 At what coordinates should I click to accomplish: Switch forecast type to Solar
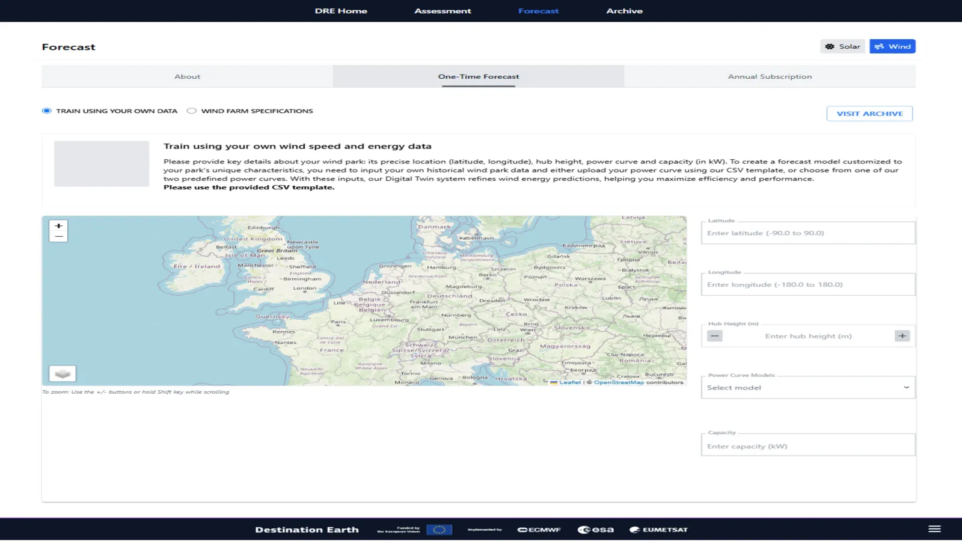842,46
